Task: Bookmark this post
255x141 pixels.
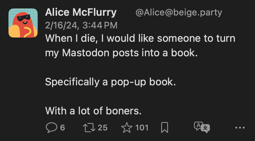Action: pyautogui.click(x=164, y=127)
